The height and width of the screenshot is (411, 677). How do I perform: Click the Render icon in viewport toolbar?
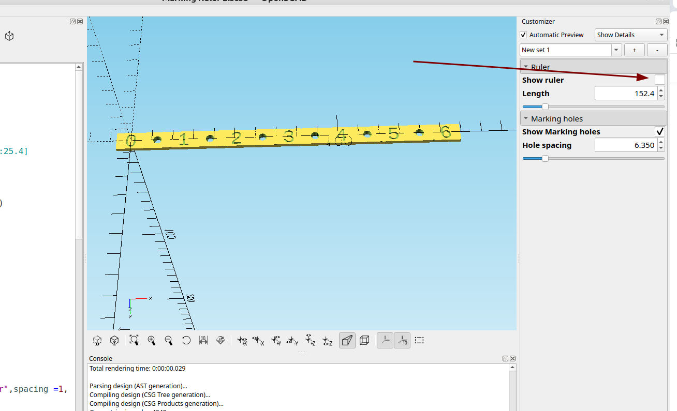[x=114, y=340]
